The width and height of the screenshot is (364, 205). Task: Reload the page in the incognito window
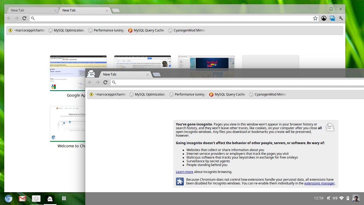(105, 82)
